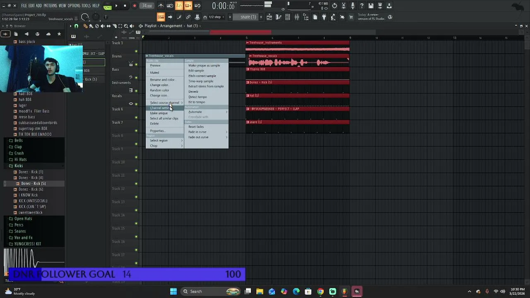
Task: Click the question mark help icon
Action: tap(362, 6)
